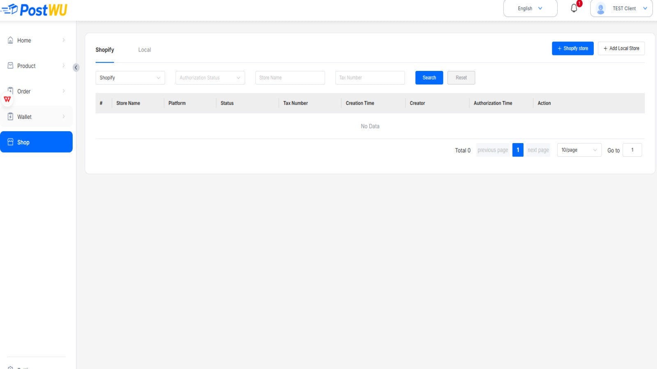Screen dimensions: 657x369
Task: Click the user avatar icon
Action: [601, 8]
